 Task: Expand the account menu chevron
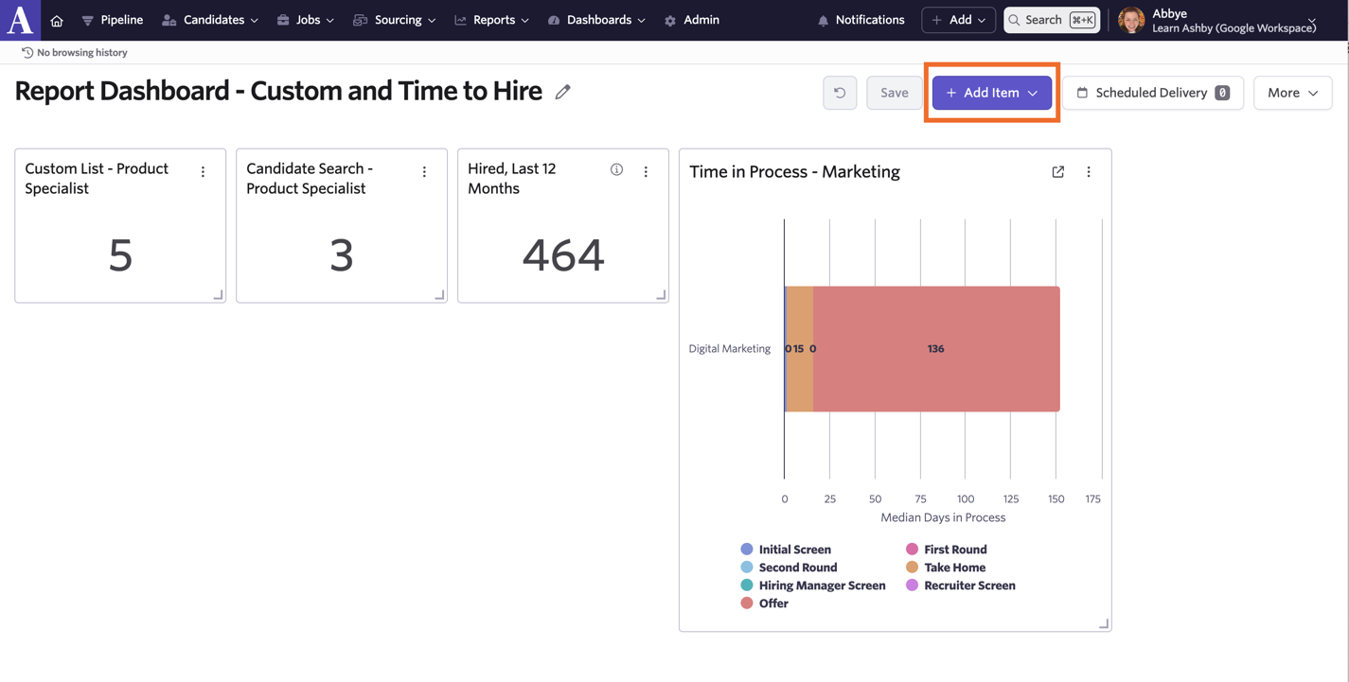[1312, 20]
